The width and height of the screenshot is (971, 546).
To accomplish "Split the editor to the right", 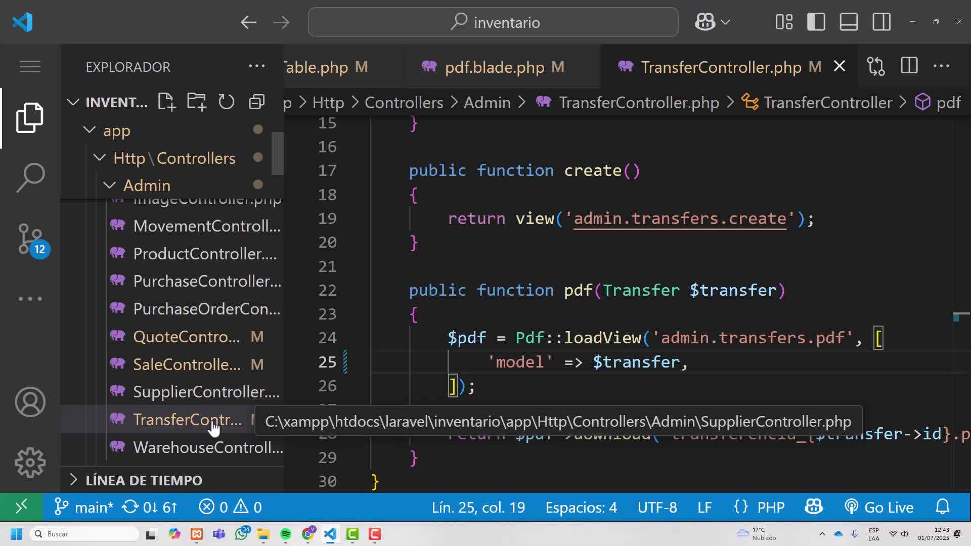I will (909, 66).
